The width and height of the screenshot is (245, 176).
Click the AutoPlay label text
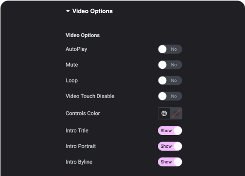(76, 49)
